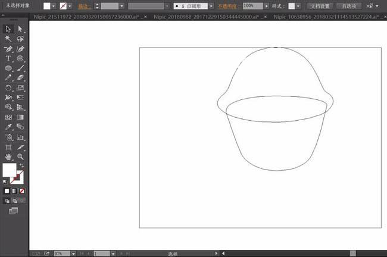The image size is (387, 257).
Task: Select the Ellipse shape tool
Action: pyautogui.click(x=8, y=68)
